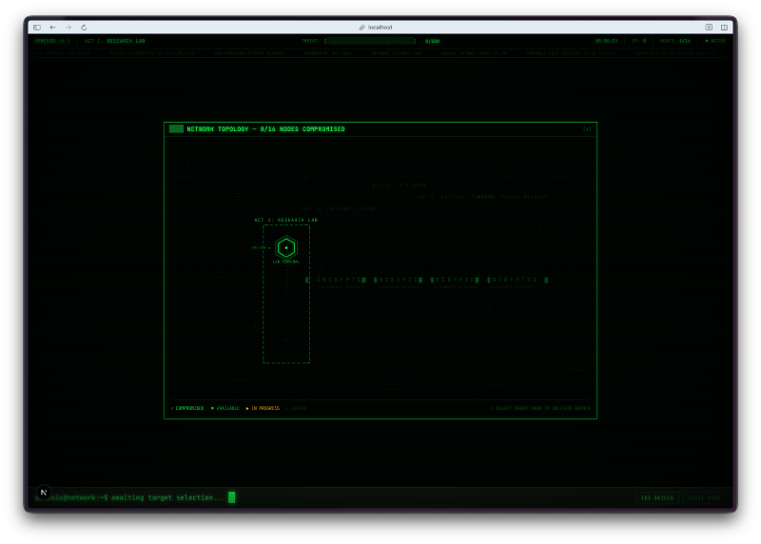Click the last Encrypted node label

tap(515, 280)
